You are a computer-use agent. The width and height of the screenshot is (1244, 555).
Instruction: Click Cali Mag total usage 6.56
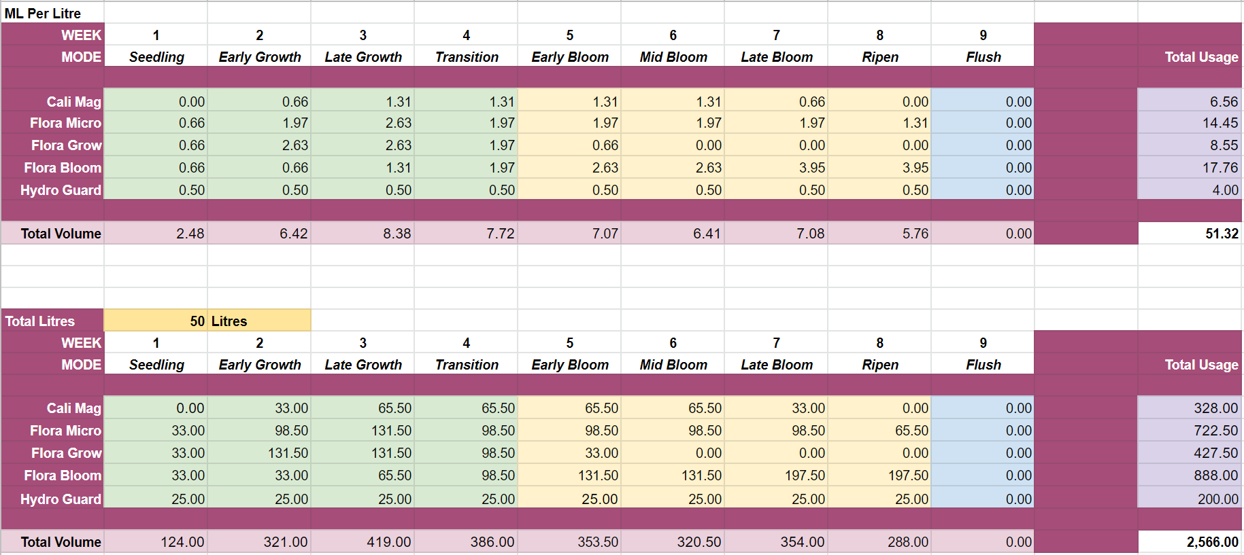[1190, 102]
